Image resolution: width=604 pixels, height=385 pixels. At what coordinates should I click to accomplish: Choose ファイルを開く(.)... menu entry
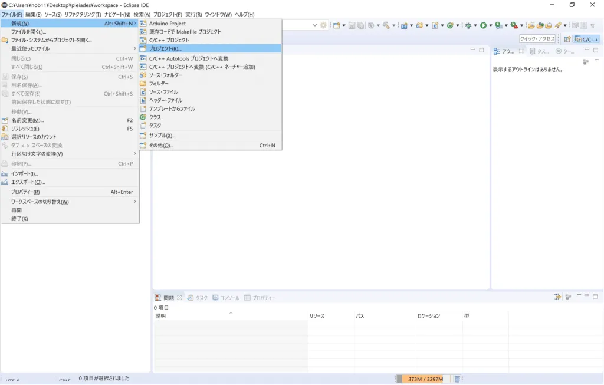coord(70,32)
